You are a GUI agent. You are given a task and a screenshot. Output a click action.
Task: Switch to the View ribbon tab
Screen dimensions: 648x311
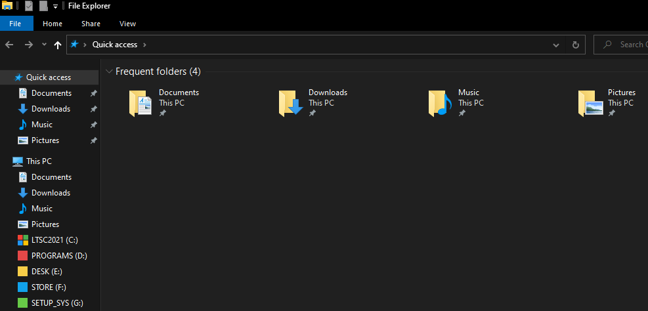coord(127,24)
